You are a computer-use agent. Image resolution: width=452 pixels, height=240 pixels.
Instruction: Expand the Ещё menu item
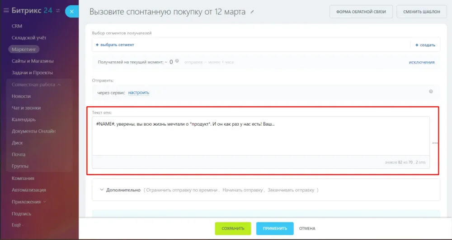coord(17,225)
